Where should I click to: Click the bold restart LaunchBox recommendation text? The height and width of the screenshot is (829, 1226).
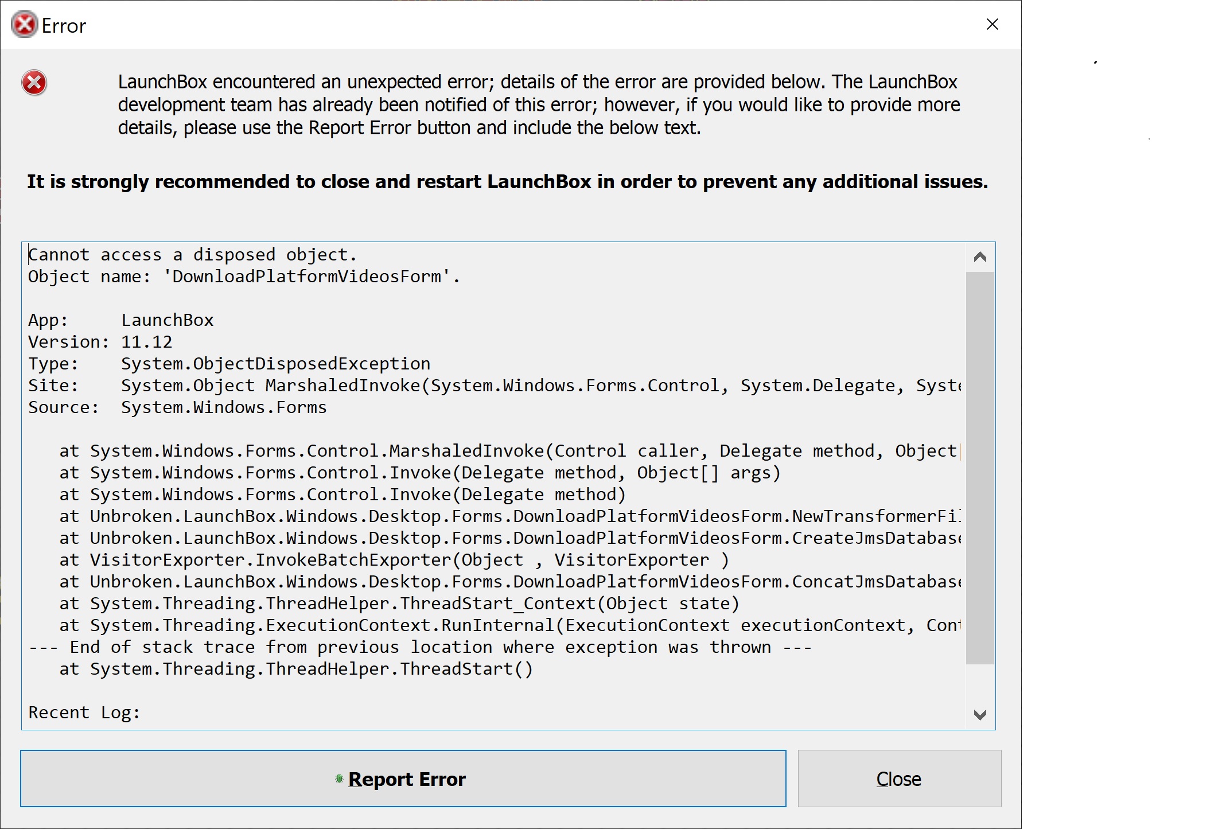coord(507,182)
